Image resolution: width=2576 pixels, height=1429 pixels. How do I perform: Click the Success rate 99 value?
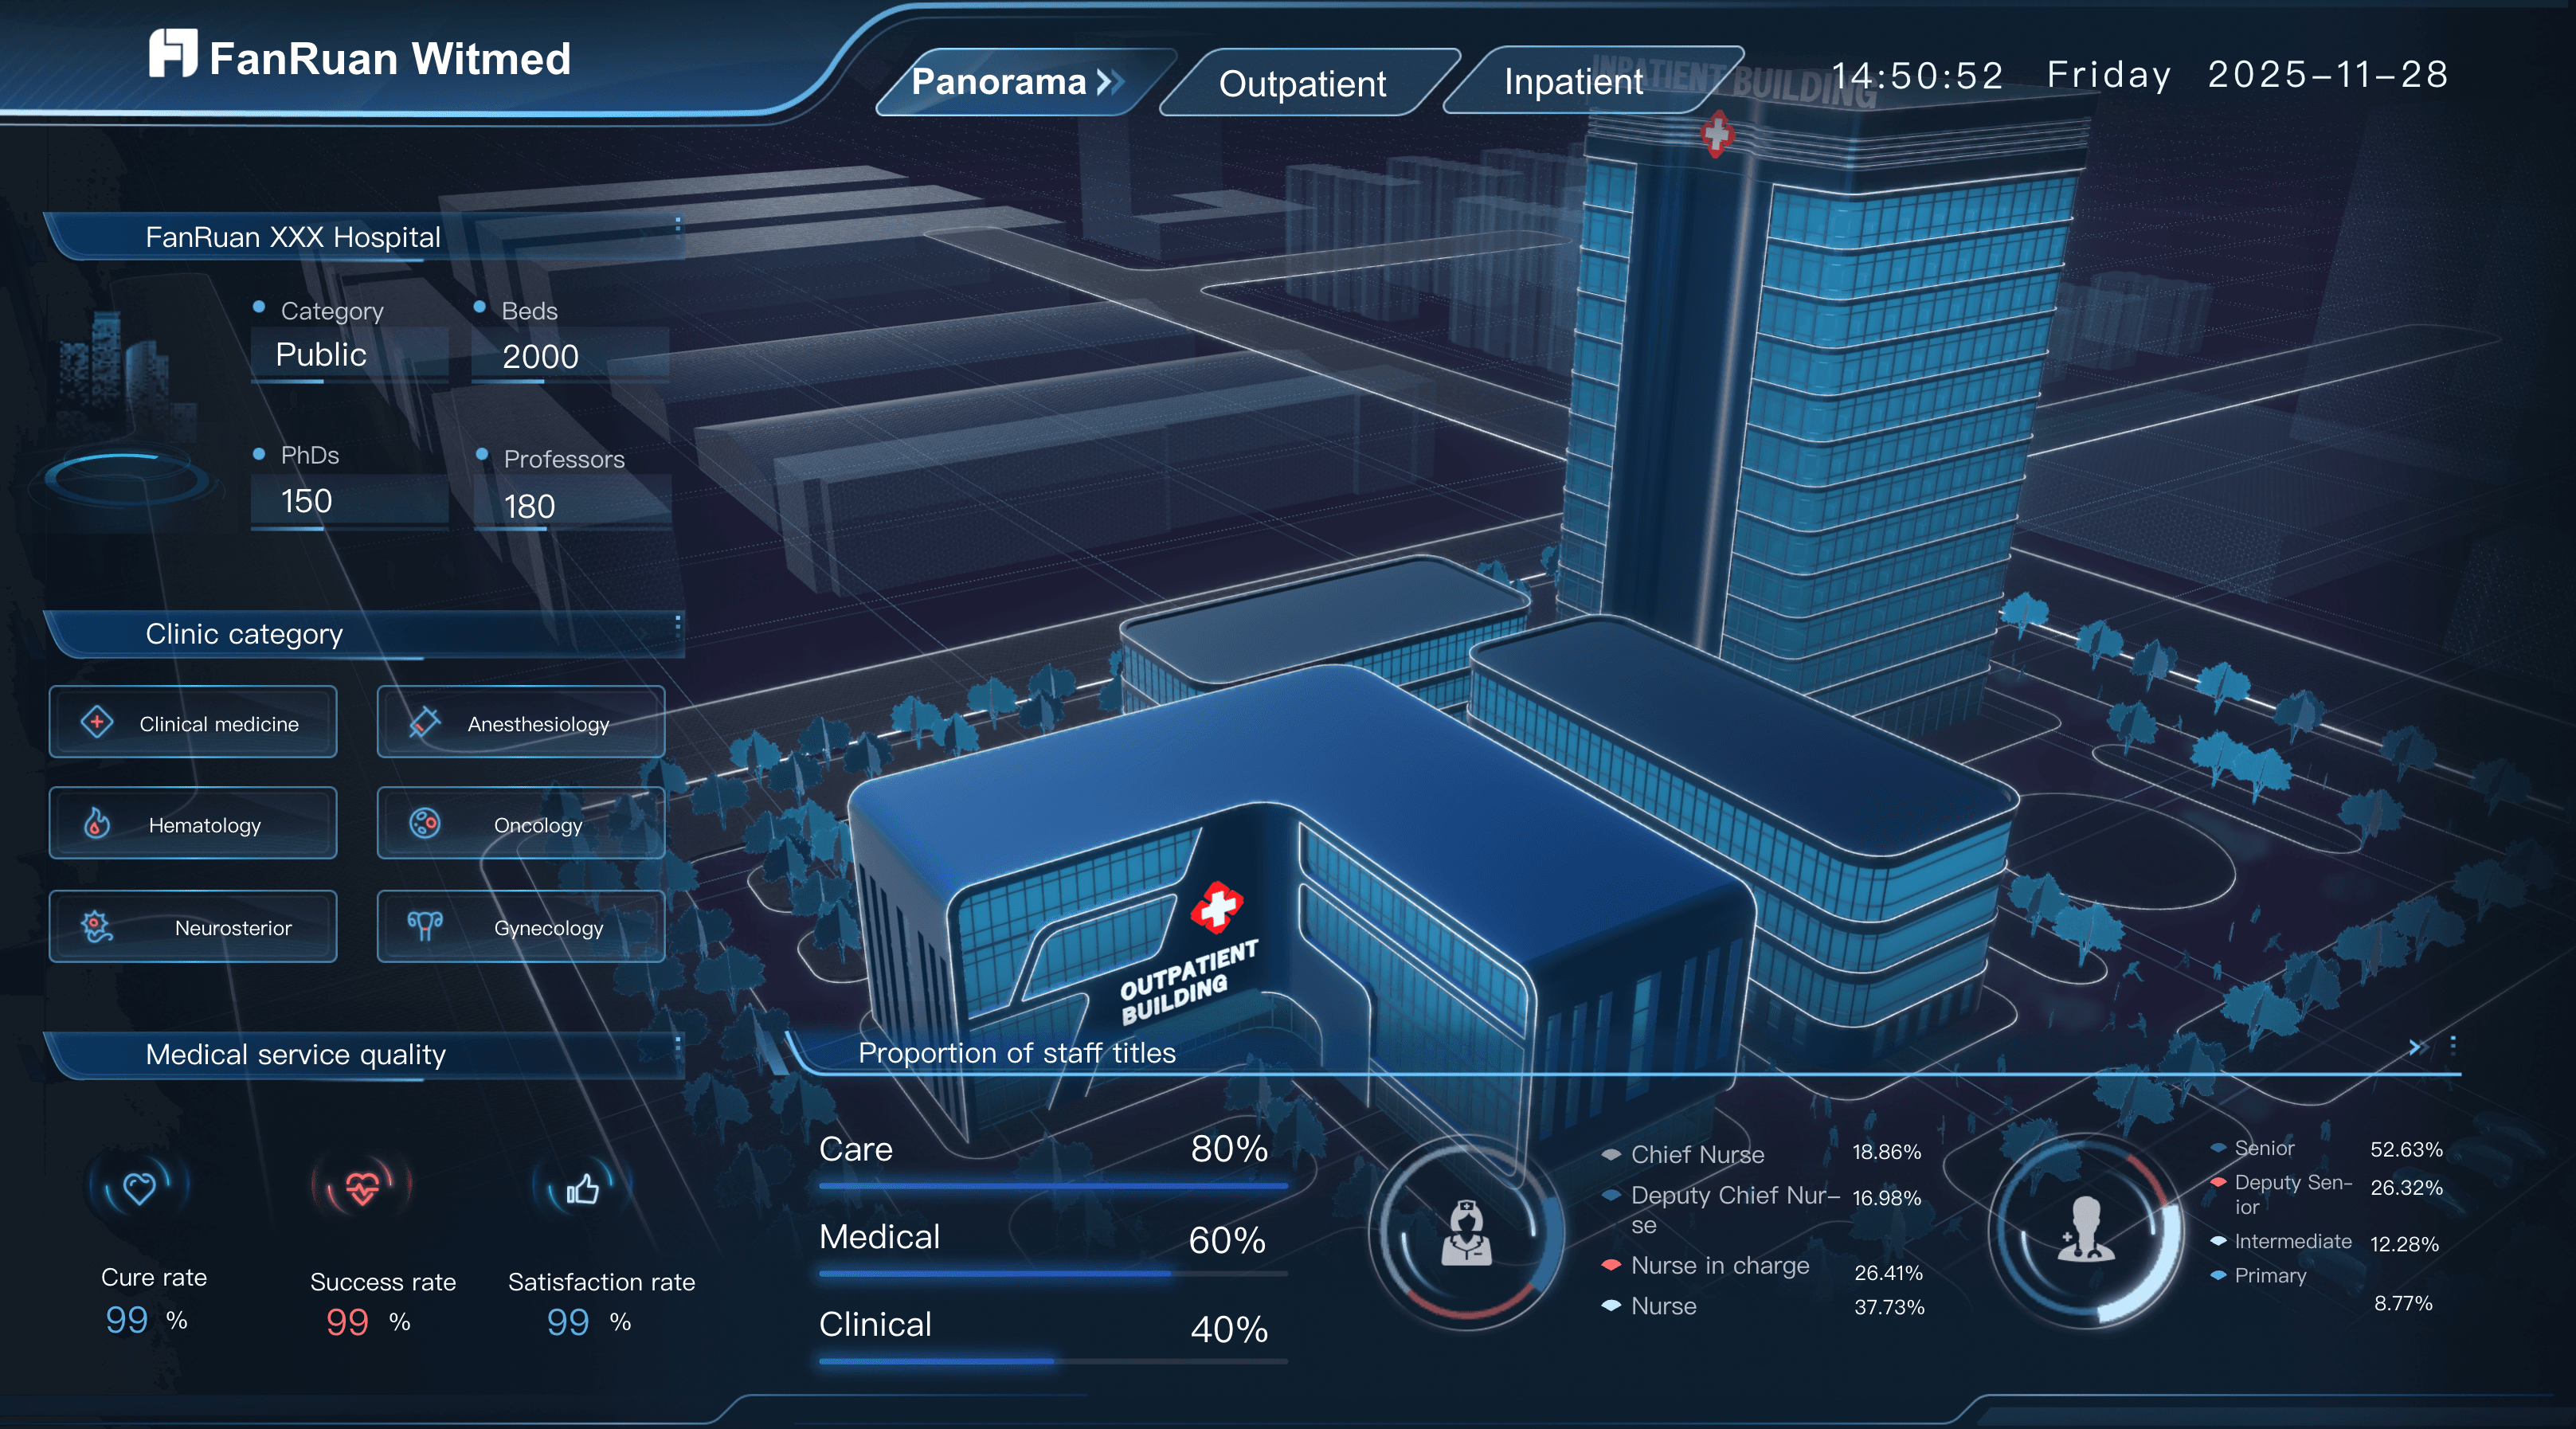pyautogui.click(x=347, y=1322)
